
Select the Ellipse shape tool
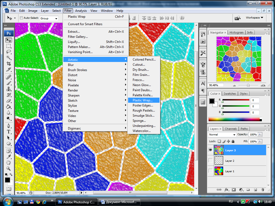tap(9, 144)
